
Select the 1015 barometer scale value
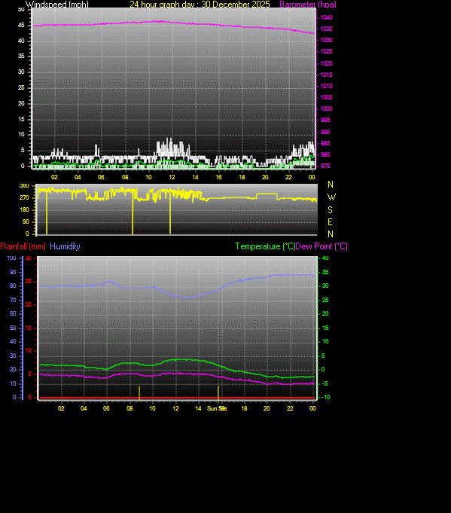point(326,75)
